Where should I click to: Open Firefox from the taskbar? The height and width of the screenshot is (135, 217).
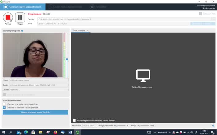click(55, 132)
